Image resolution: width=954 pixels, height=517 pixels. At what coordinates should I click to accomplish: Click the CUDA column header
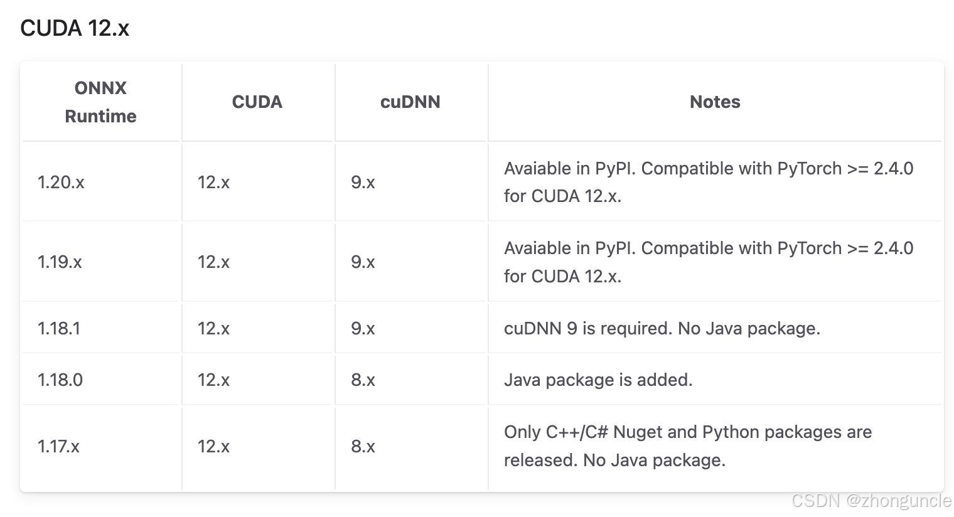pos(257,102)
